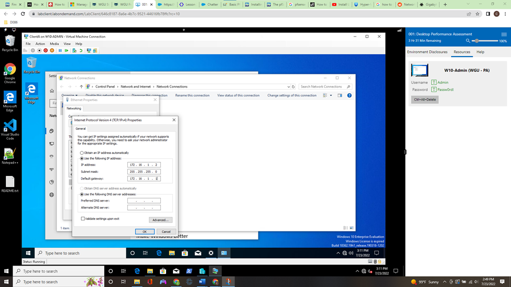Show hidden tray icons on ClientA taskbar
Viewport: 511px width, 287px height.
click(x=338, y=253)
